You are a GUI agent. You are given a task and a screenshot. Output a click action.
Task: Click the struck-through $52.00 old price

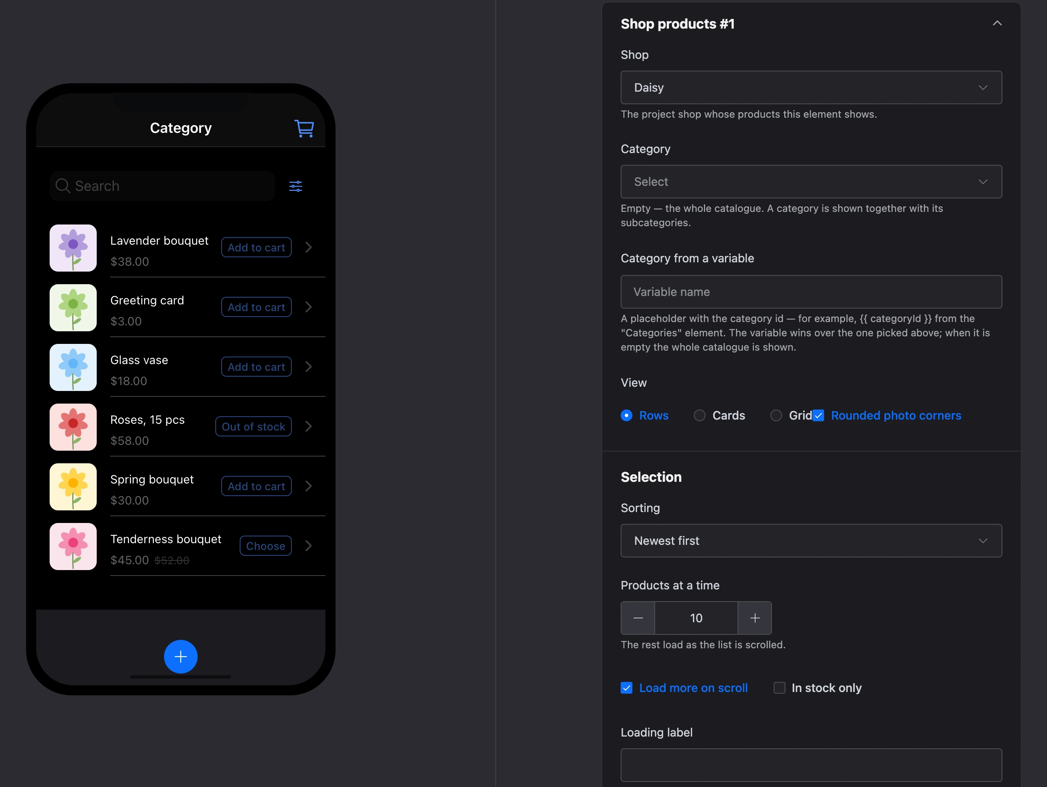pos(171,560)
